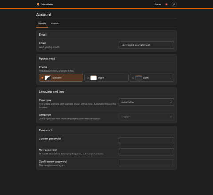Open the Time zone Automatic dropdown
The height and width of the screenshot is (195, 213).
pos(146,102)
